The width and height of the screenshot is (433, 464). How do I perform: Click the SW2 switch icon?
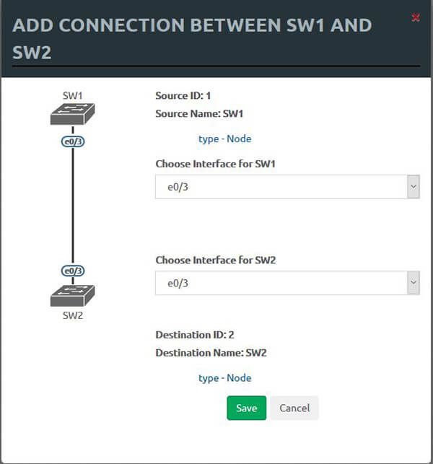click(x=73, y=295)
